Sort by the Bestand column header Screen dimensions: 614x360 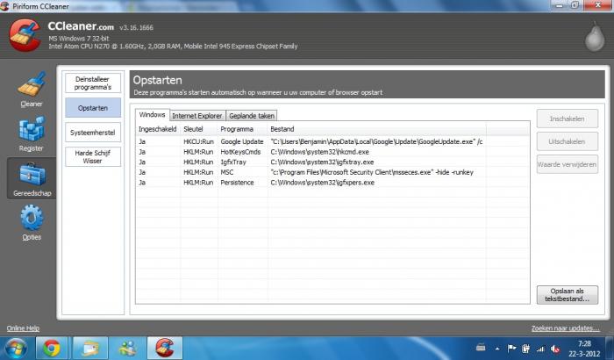pyautogui.click(x=376, y=129)
